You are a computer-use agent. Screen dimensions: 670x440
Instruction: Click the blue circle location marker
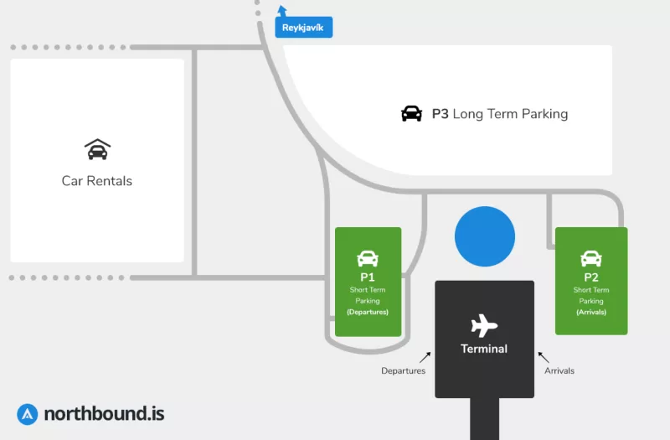pos(485,236)
